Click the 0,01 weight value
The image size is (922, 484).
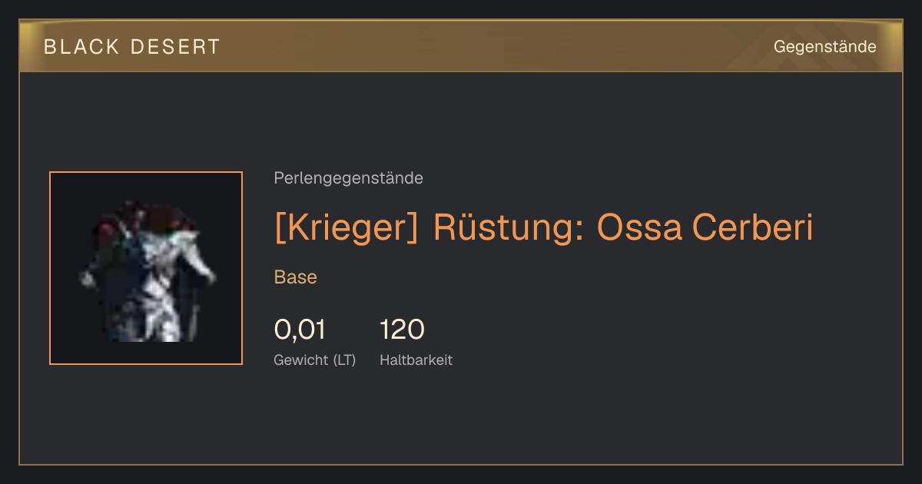pyautogui.click(x=300, y=330)
